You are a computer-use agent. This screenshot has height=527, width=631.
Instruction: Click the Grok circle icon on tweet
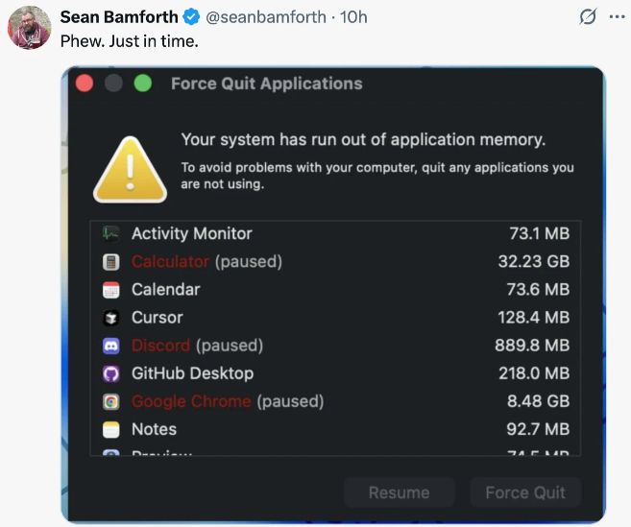[588, 18]
